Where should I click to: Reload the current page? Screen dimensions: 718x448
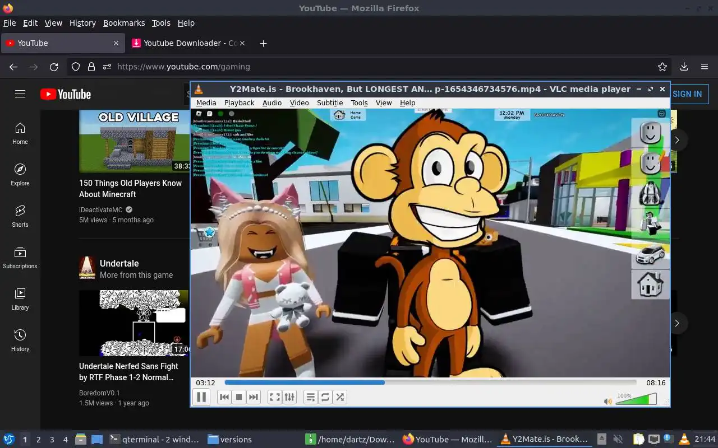click(54, 67)
